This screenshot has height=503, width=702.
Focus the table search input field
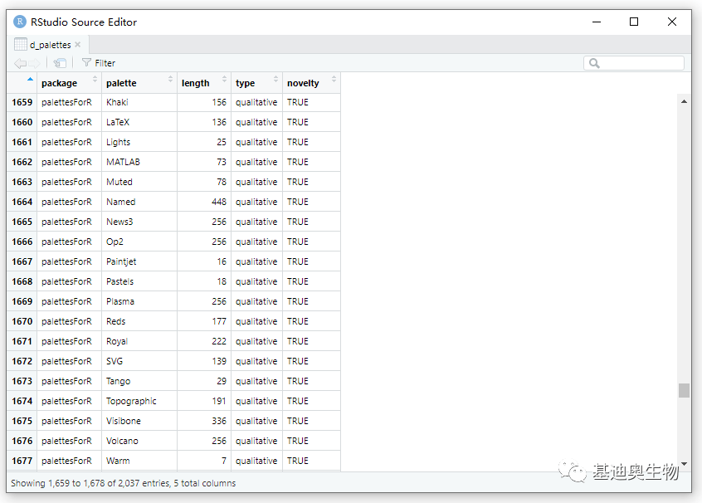click(634, 63)
